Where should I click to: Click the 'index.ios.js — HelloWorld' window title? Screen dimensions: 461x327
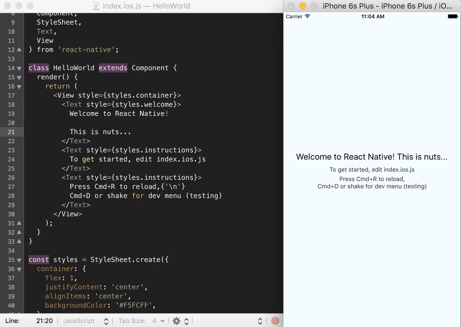coord(146,6)
